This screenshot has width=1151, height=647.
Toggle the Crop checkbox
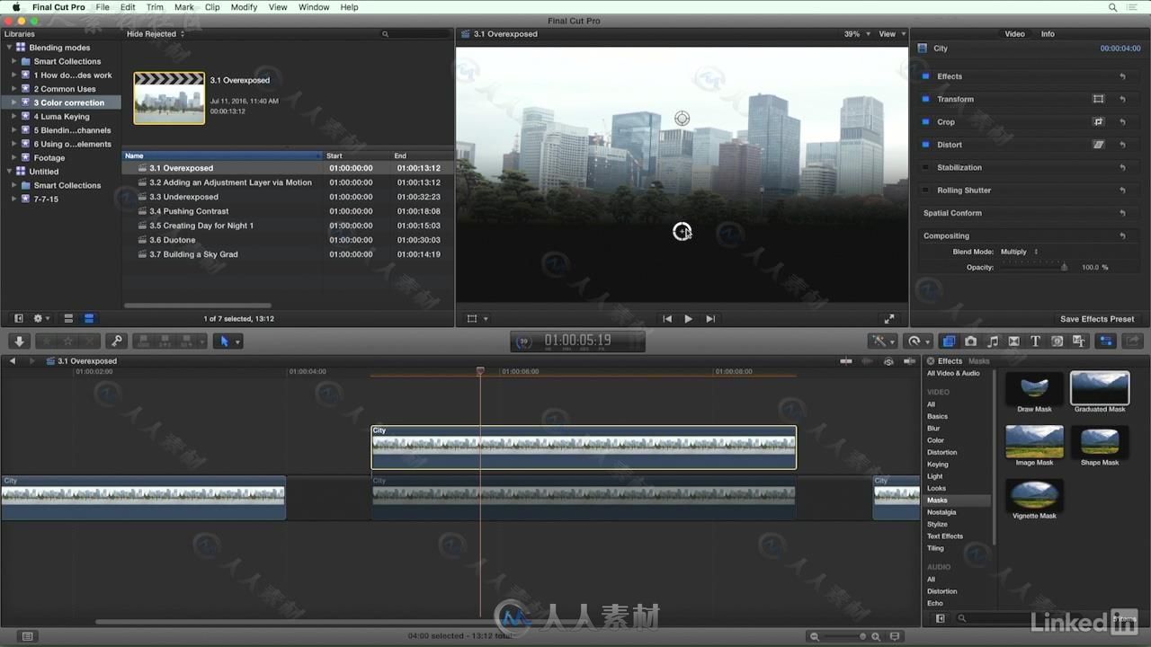point(926,121)
